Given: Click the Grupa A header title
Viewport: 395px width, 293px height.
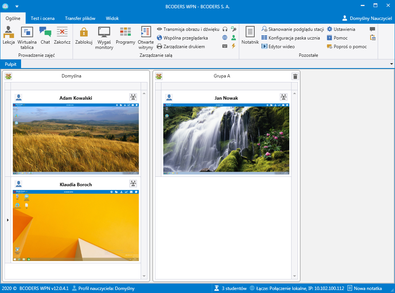Looking at the screenshot, I should tap(222, 76).
